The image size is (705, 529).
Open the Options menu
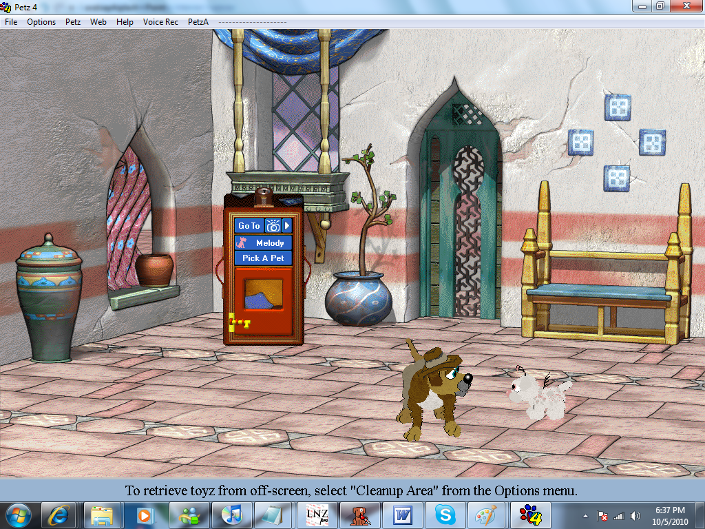click(41, 22)
